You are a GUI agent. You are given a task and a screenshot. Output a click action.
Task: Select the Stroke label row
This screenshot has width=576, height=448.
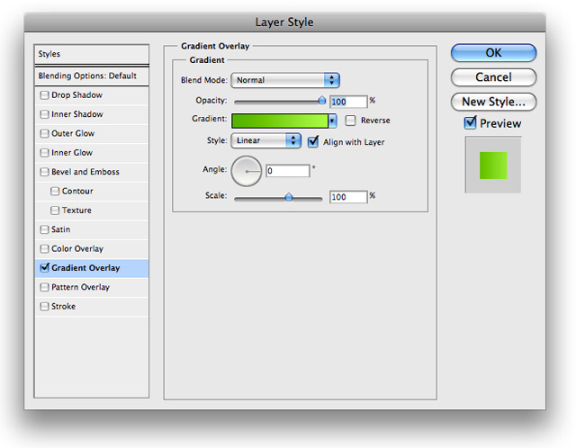pos(92,306)
